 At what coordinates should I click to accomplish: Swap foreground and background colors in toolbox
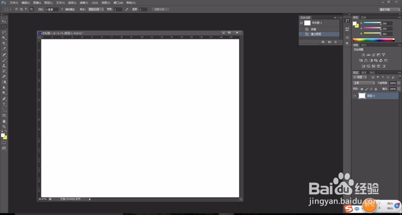pyautogui.click(x=6, y=131)
